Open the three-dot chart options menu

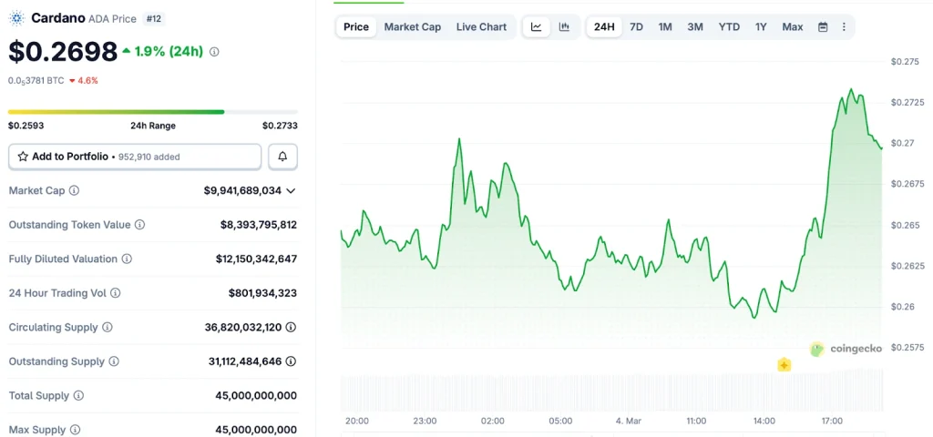(844, 27)
